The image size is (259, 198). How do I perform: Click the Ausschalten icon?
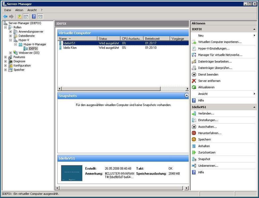(x=194, y=127)
